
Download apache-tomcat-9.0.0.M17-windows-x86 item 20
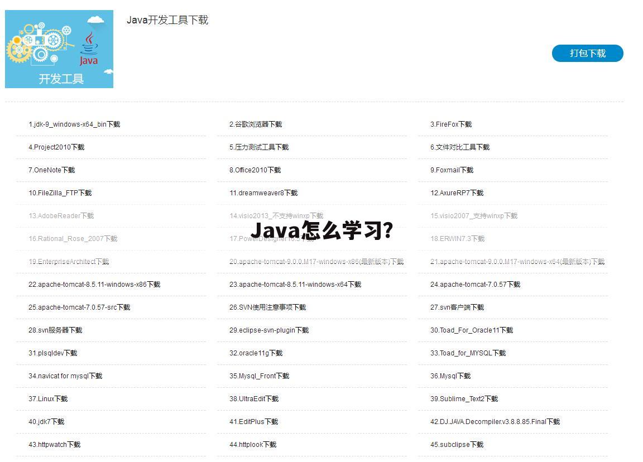coord(316,262)
